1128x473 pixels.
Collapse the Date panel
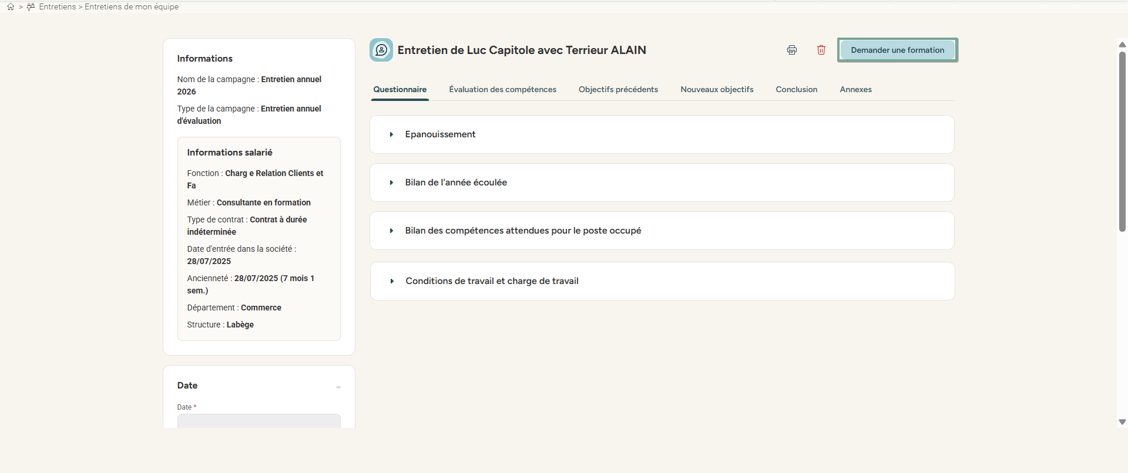pos(338,387)
